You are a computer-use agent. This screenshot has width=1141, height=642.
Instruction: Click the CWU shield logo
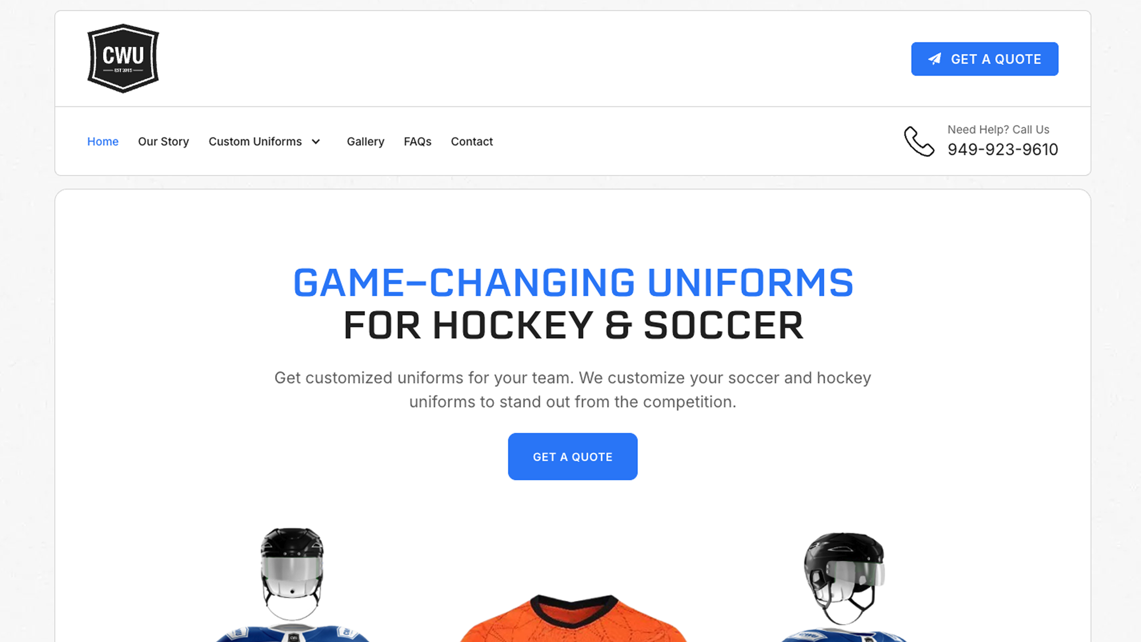click(x=123, y=58)
